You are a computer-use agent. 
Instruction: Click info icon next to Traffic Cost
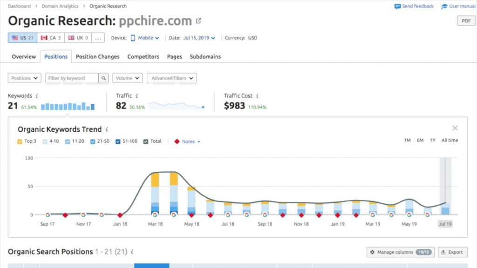[x=257, y=96]
